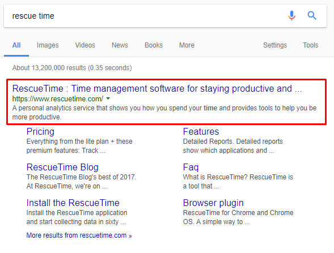Open the Install the RescueTime sitelink

73,203
